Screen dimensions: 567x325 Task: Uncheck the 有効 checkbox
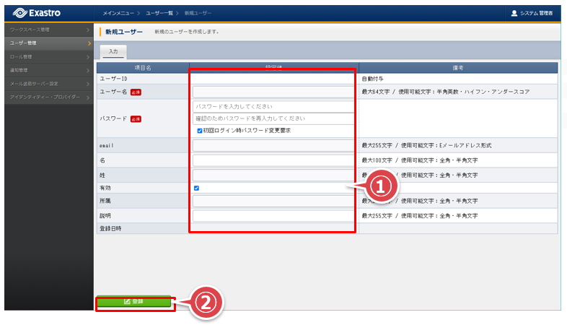[x=197, y=188]
